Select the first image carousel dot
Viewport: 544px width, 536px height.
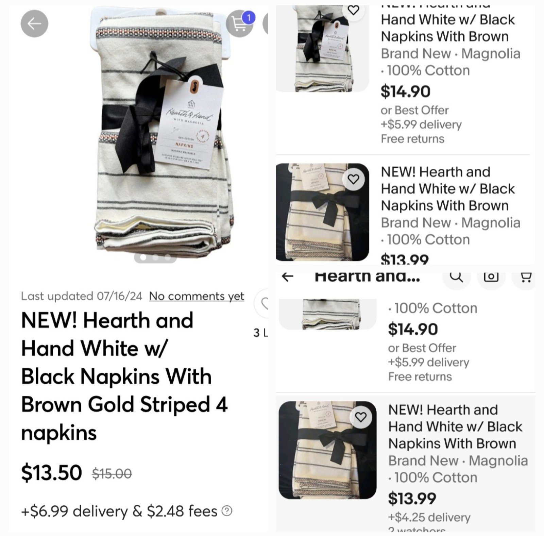143,257
